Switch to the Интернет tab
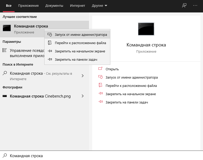This screenshot has height=160, width=203. [77, 6]
